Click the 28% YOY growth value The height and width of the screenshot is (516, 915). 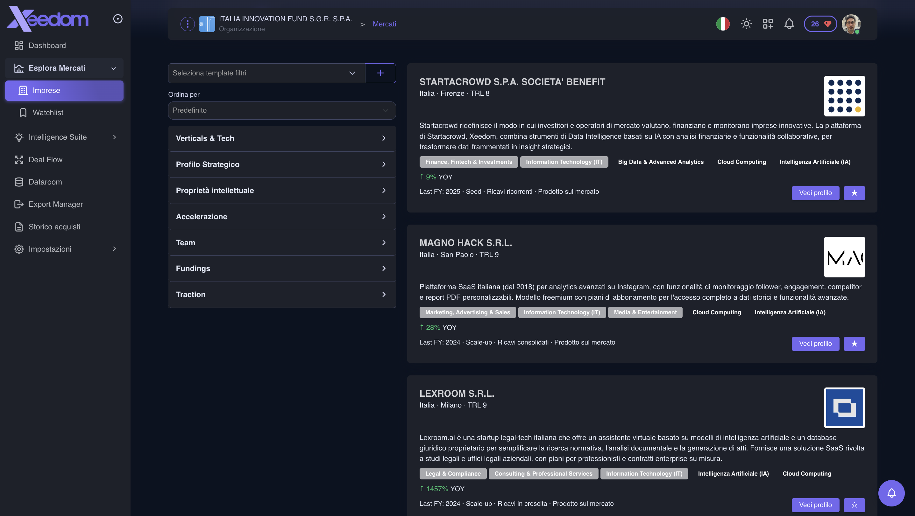coord(438,328)
